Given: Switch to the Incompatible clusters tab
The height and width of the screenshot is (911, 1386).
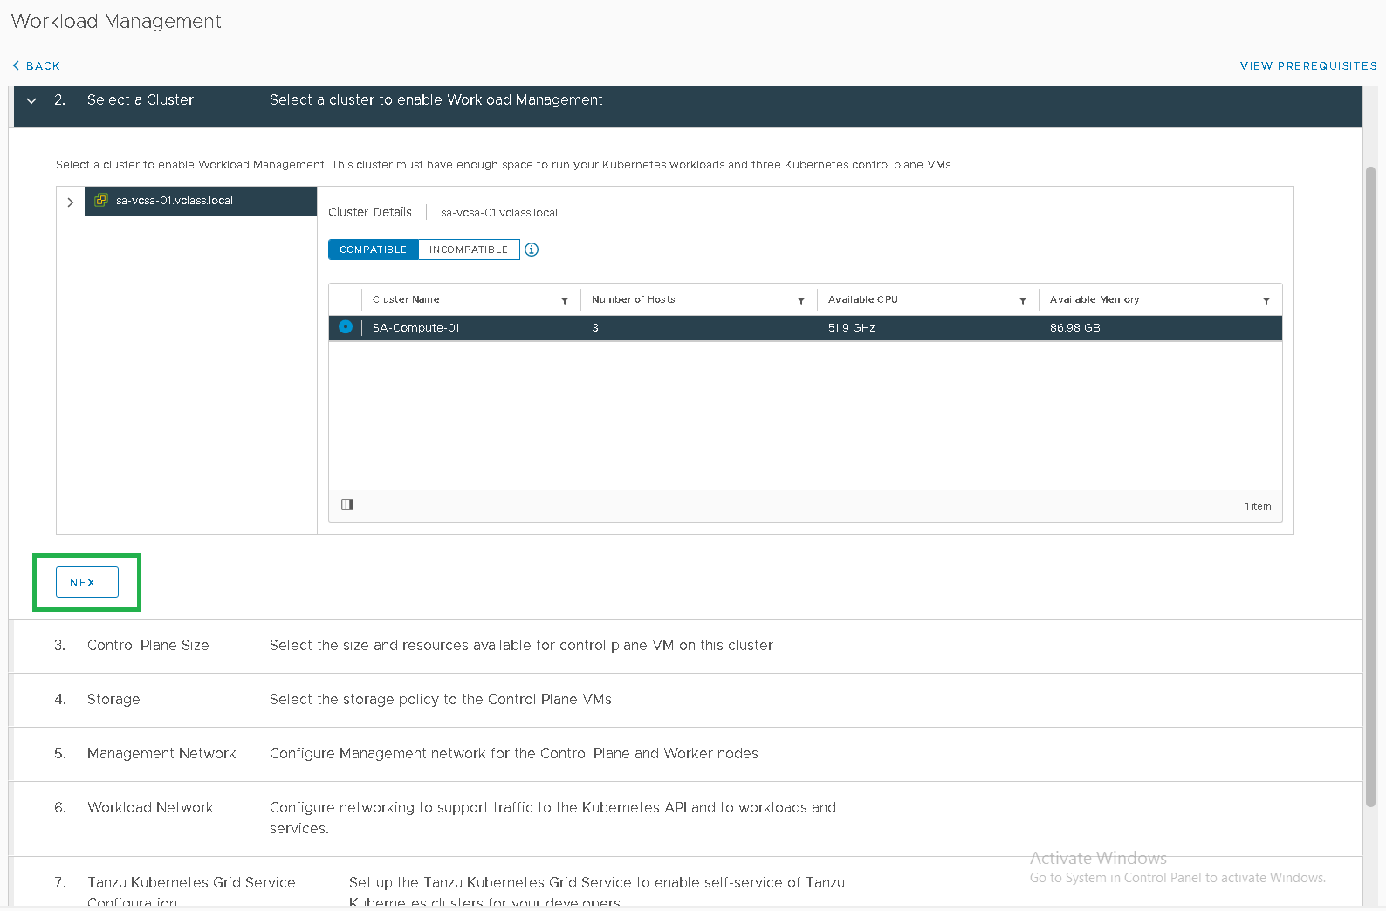Looking at the screenshot, I should [469, 250].
